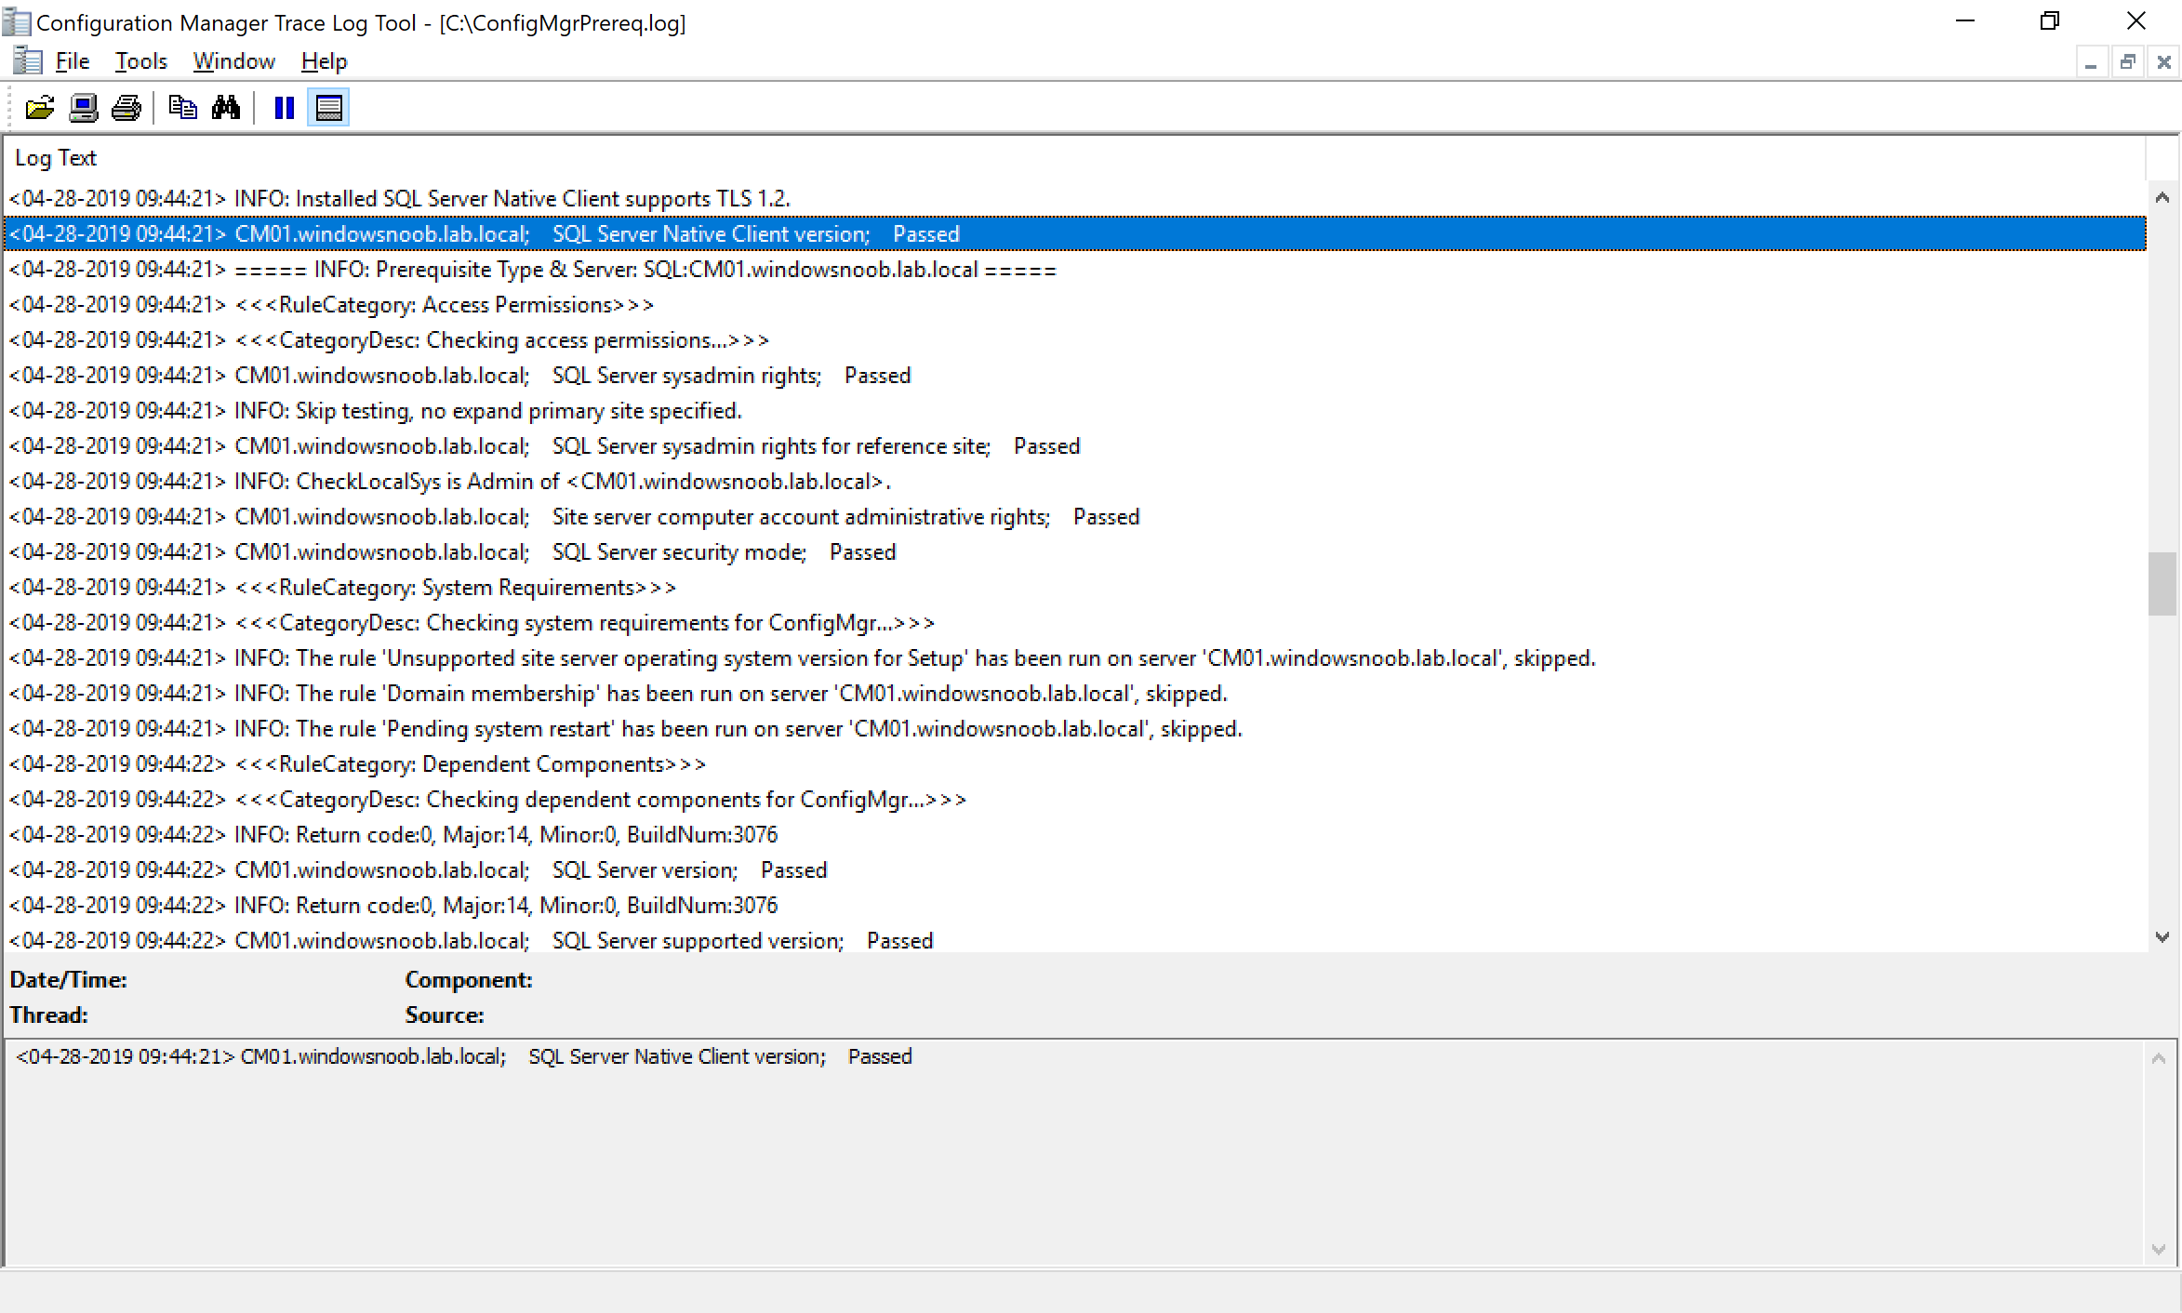
Task: Click the document icon left of File menu
Action: tap(28, 61)
